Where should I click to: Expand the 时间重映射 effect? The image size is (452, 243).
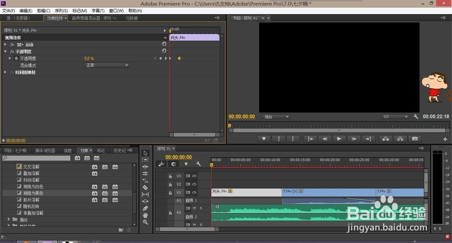[x=5, y=72]
